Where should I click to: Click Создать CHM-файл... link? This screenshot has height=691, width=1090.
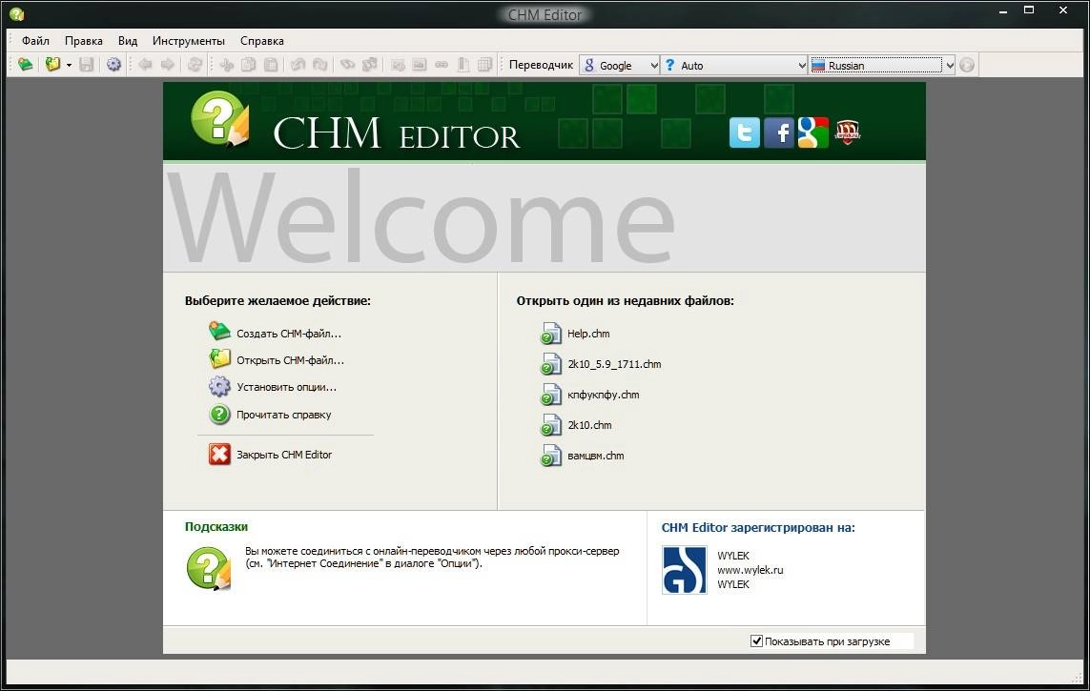point(289,334)
